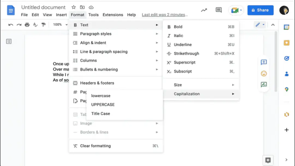Open the Insert menu

pyautogui.click(x=61, y=15)
